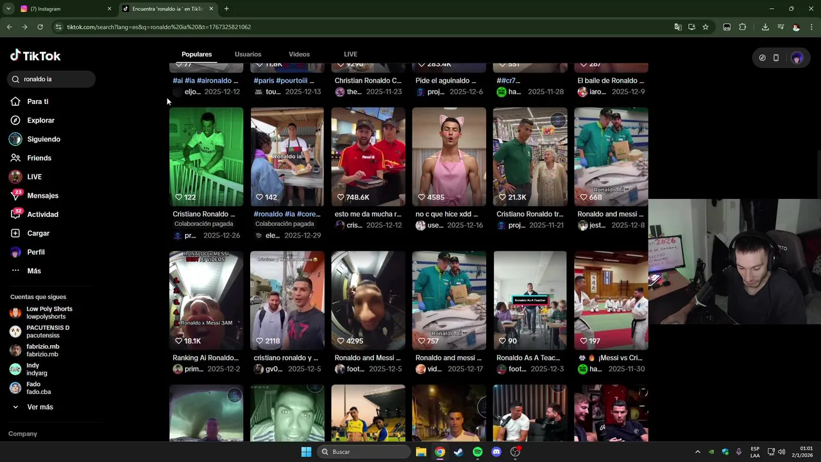Click the Windows taskbar Buscar box

pyautogui.click(x=364, y=452)
